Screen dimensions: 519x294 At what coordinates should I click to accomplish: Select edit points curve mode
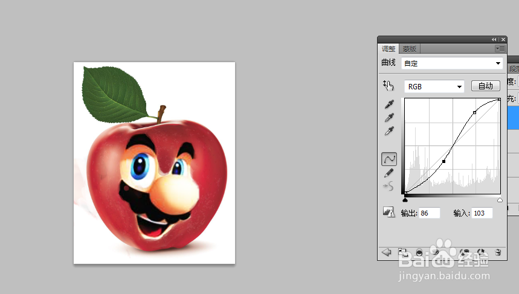click(x=389, y=159)
